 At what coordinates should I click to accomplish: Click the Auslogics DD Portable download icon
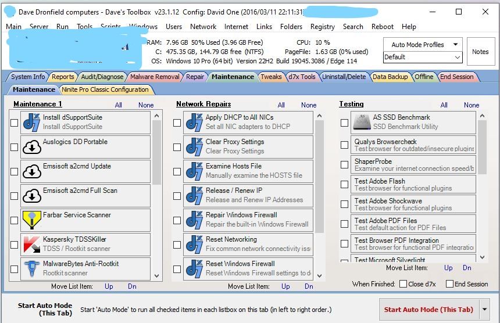tap(31, 147)
